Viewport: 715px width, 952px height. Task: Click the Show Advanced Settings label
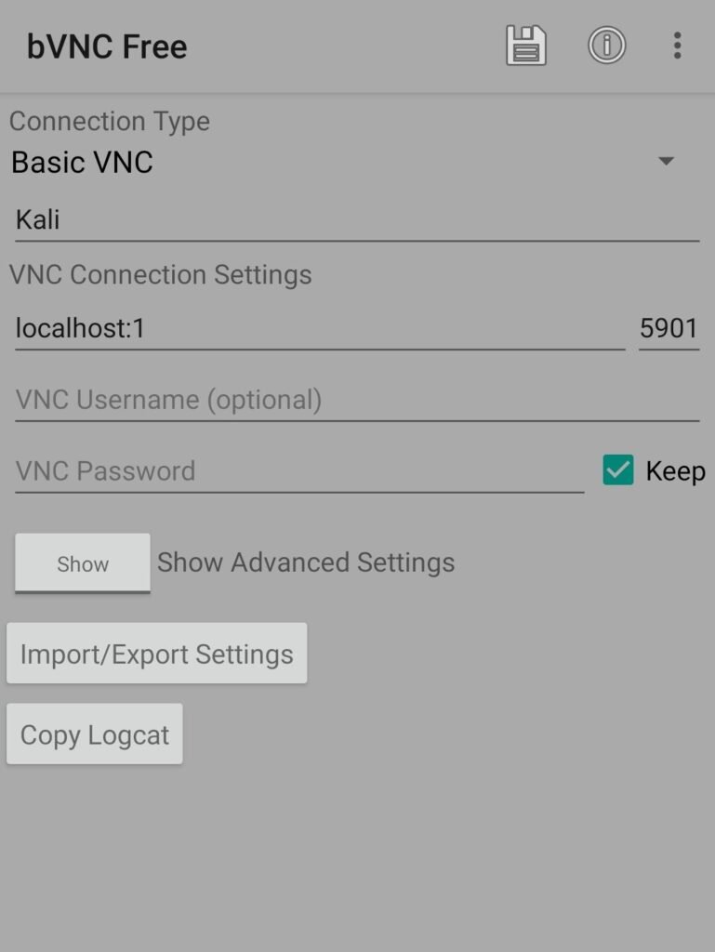point(306,562)
